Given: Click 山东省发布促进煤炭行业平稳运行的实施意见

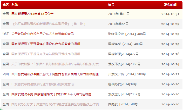Looking at the screenshot, I should coord(43,84).
